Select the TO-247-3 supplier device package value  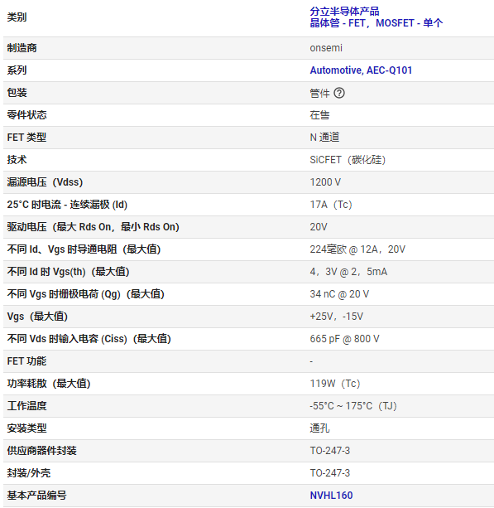tap(330, 451)
